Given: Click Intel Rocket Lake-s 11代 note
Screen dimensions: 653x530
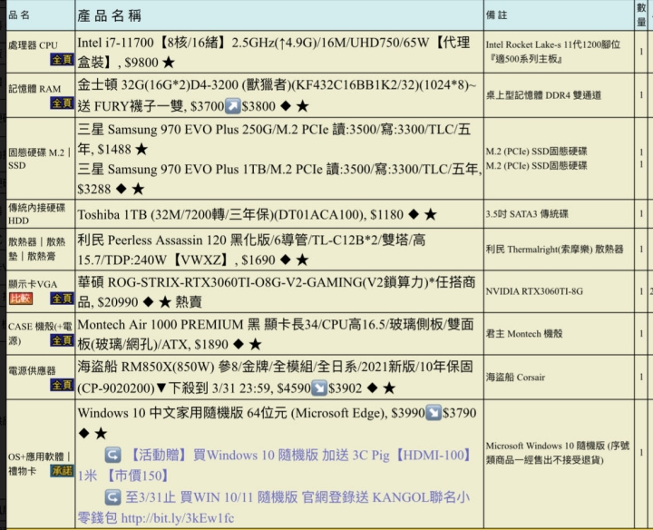Looking at the screenshot, I should point(553,52).
